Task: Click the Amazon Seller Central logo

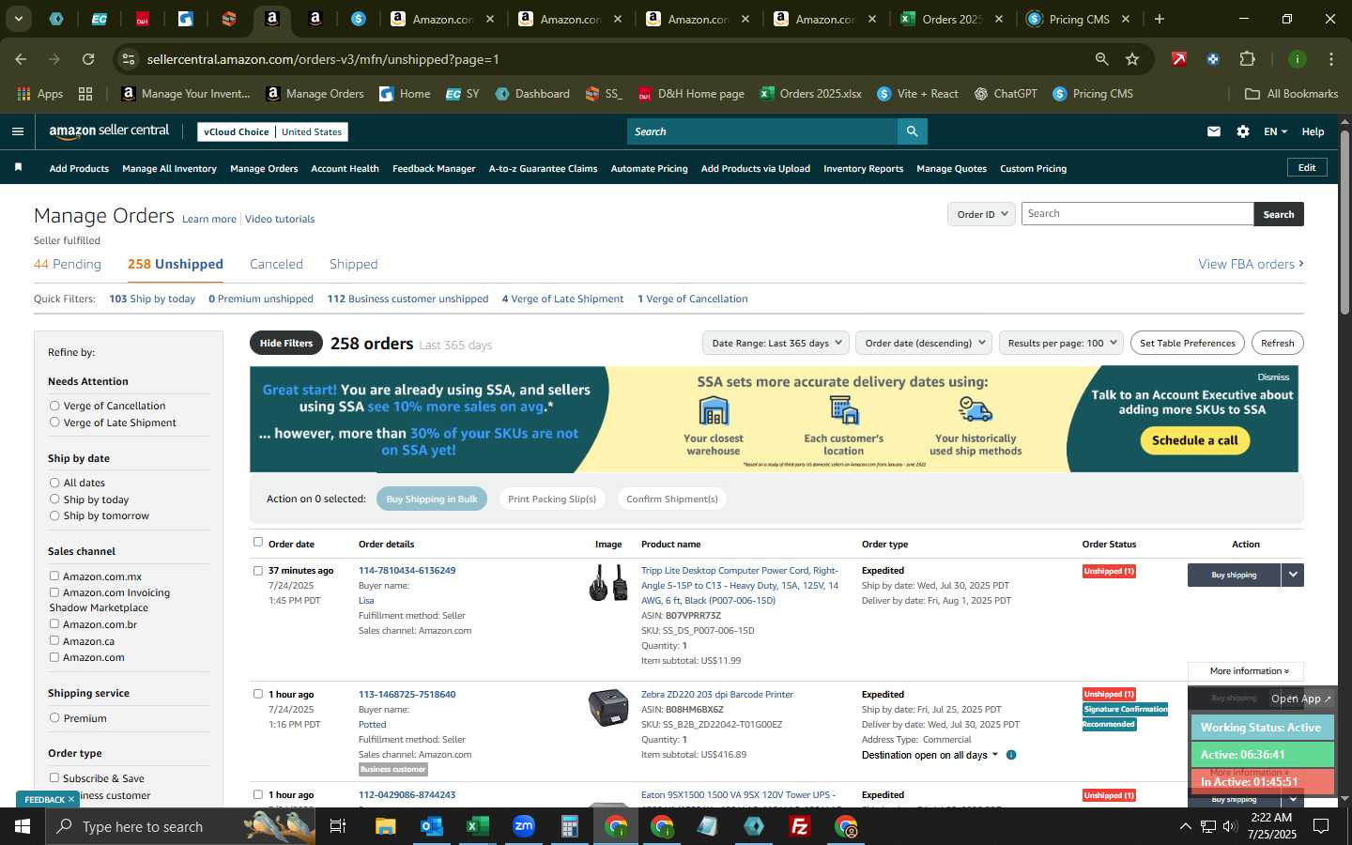Action: coord(109,131)
